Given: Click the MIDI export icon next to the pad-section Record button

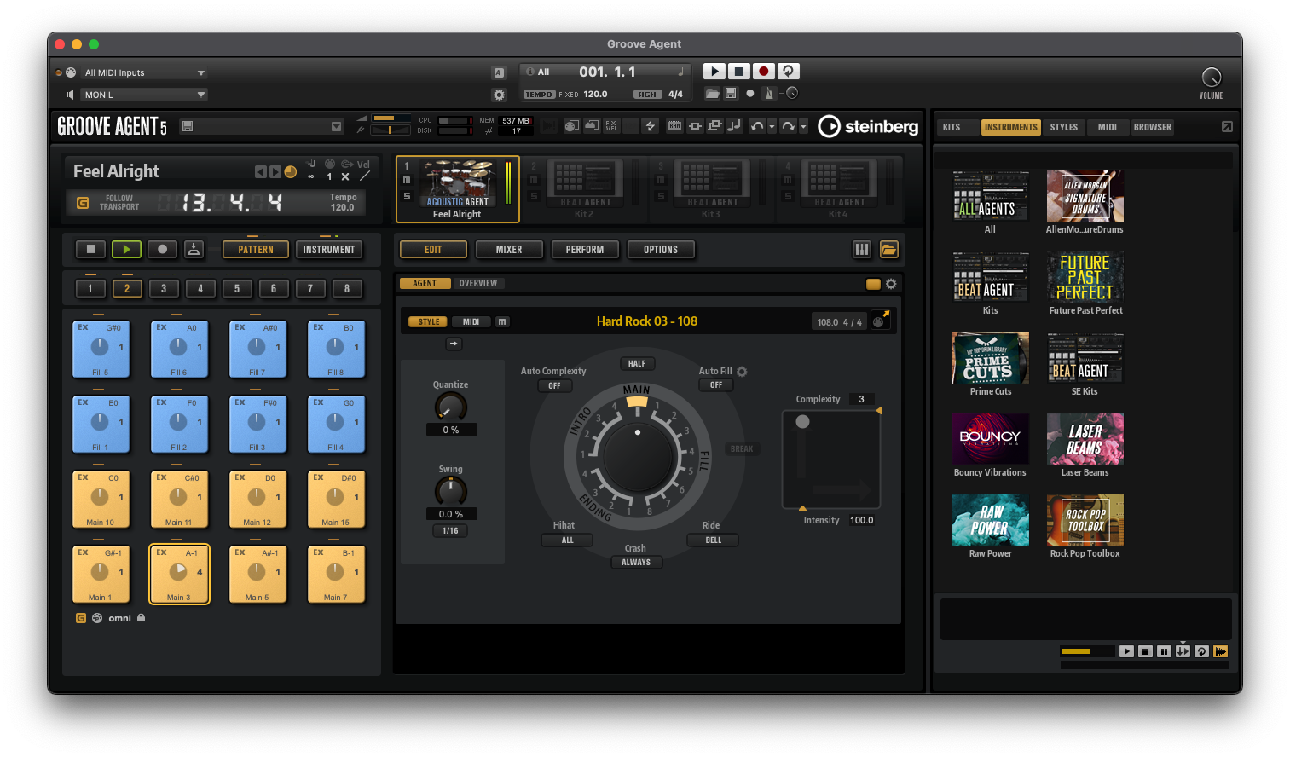Looking at the screenshot, I should point(194,249).
